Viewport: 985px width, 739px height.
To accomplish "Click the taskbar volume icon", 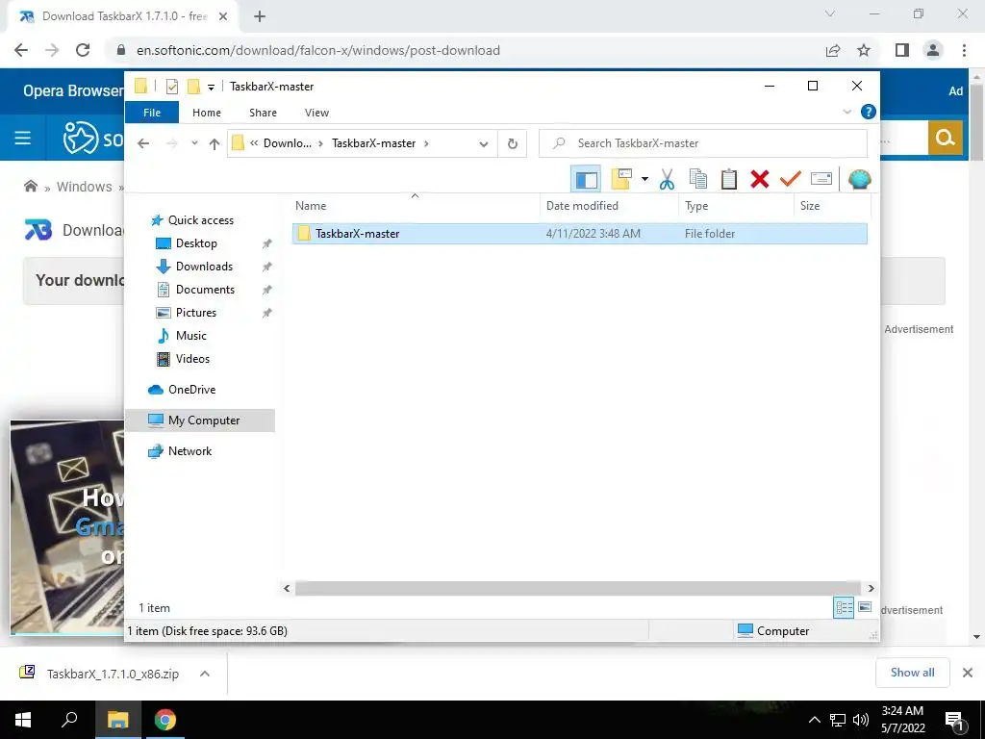I will pos(861,720).
